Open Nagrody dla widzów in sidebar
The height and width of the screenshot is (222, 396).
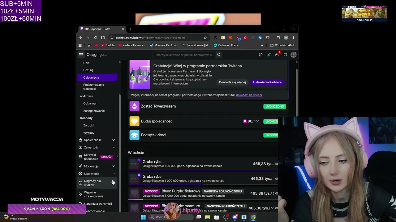coord(97,183)
